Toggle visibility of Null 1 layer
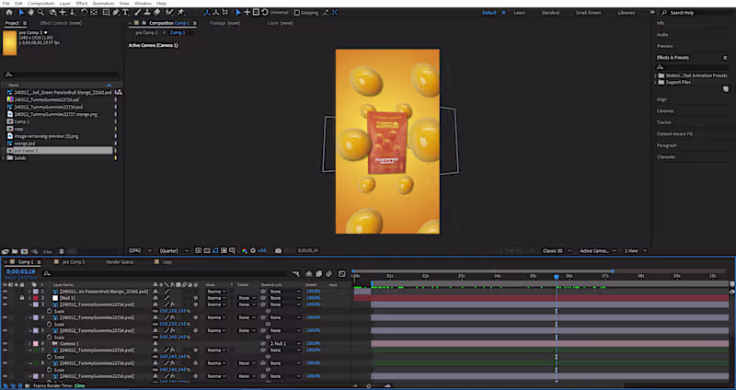 click(5, 298)
